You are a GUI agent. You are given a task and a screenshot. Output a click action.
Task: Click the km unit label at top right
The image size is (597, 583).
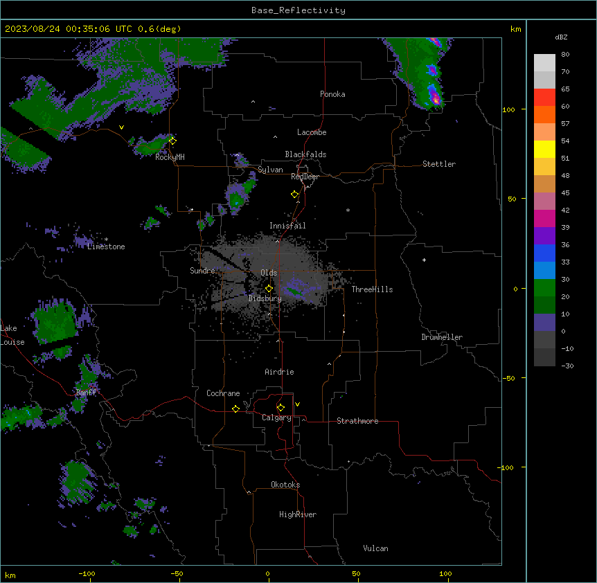coord(515,29)
